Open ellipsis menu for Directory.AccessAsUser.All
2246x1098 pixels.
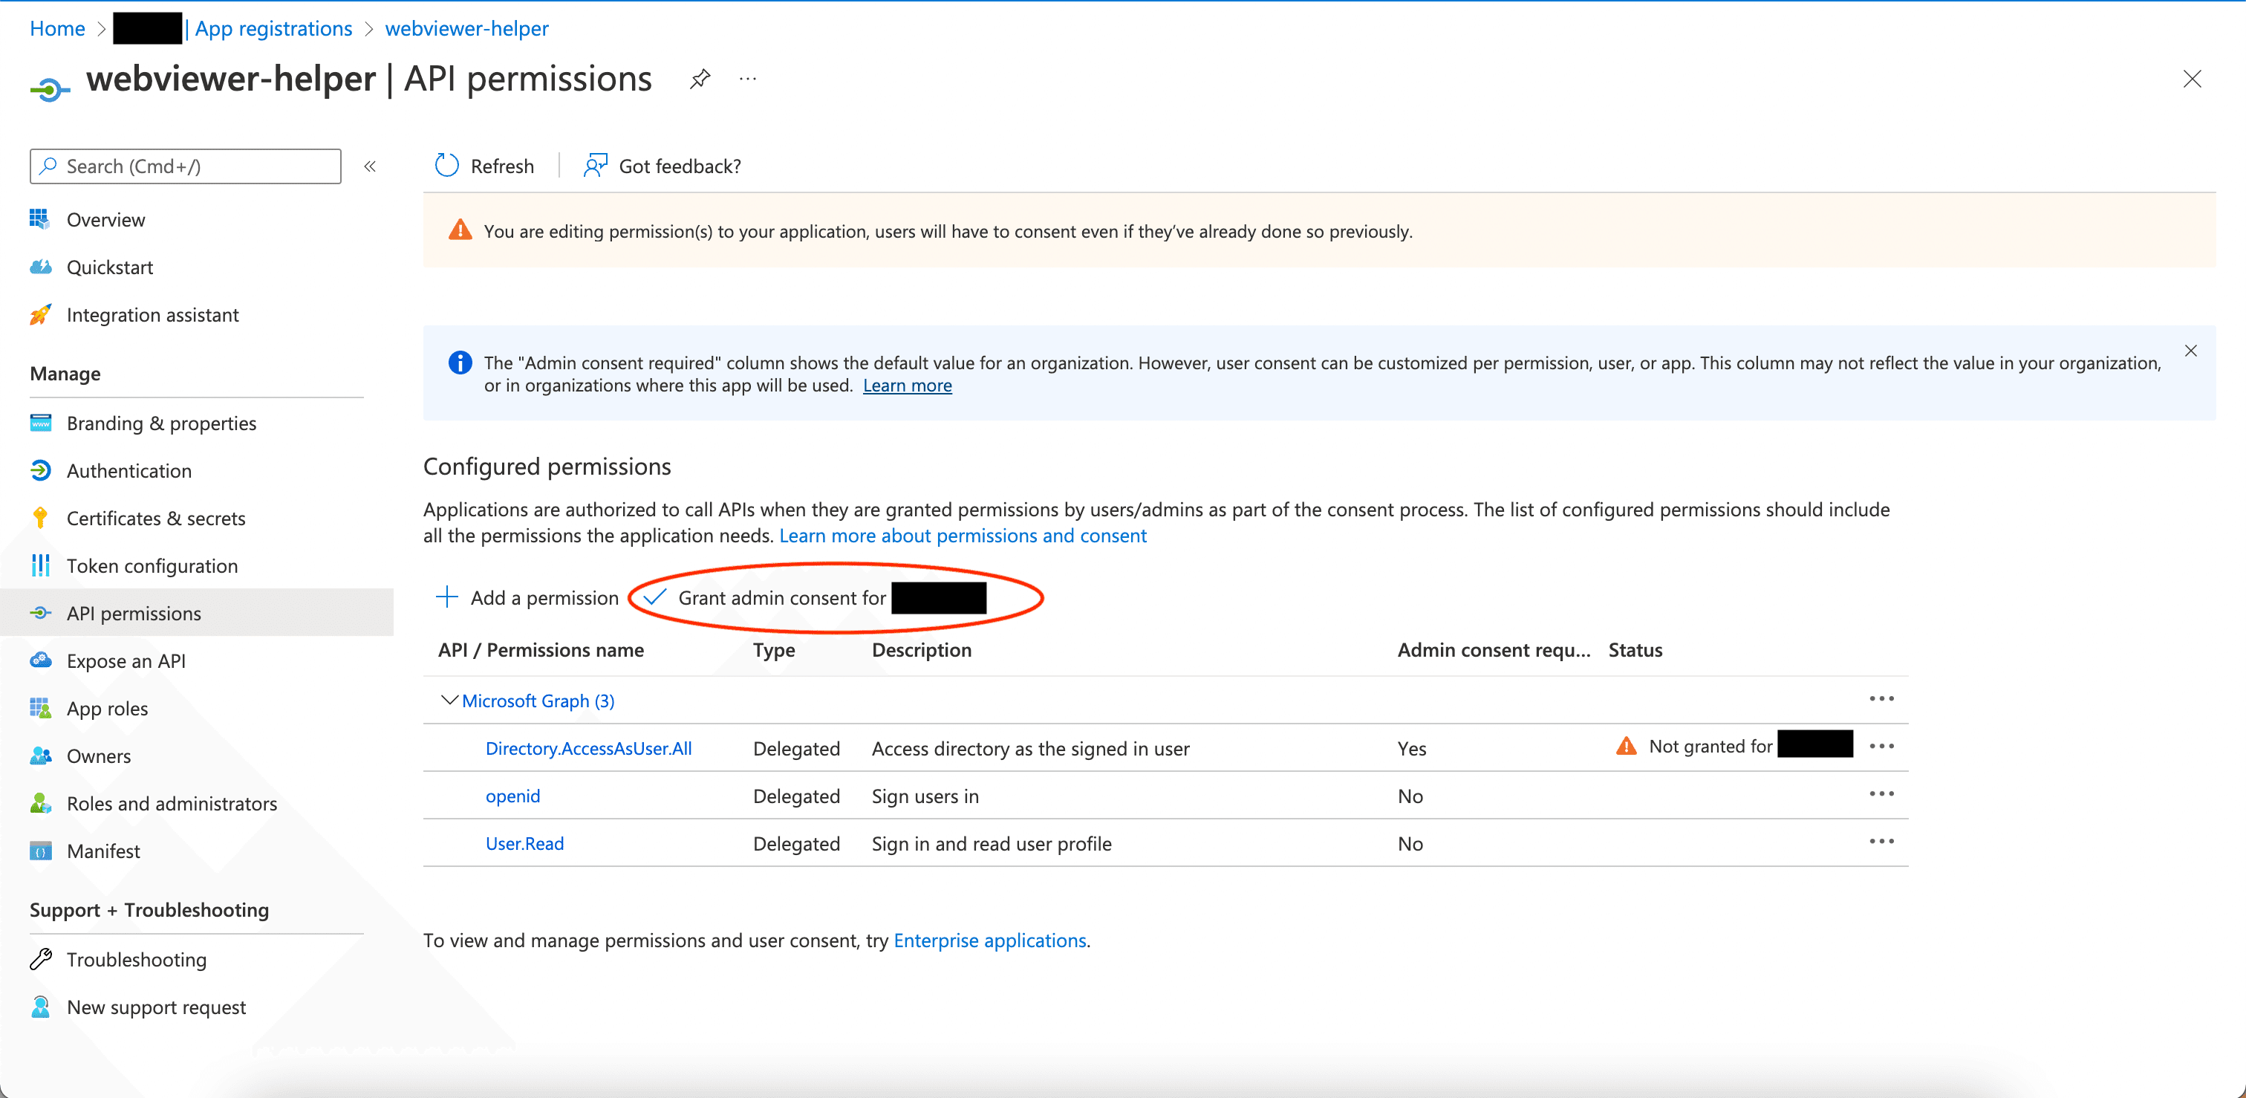click(1881, 747)
